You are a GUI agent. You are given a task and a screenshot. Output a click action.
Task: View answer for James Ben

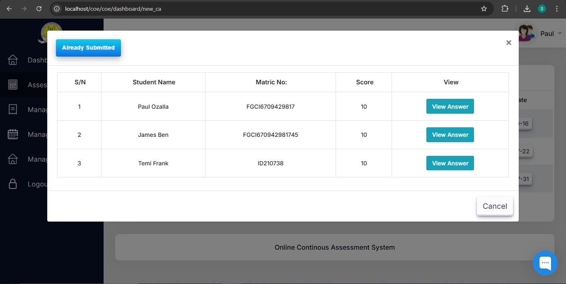tap(450, 135)
